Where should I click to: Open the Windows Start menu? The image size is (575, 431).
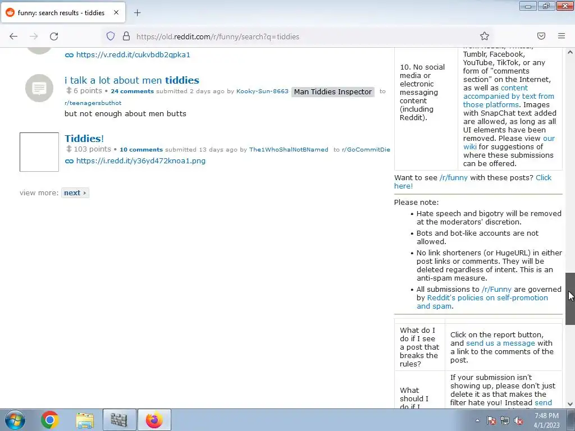click(15, 420)
